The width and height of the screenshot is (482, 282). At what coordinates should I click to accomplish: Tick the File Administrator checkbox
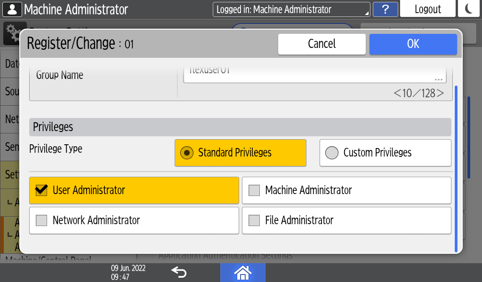point(254,220)
